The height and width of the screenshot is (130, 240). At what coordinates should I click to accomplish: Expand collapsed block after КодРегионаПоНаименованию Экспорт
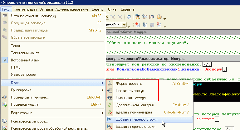224,69
